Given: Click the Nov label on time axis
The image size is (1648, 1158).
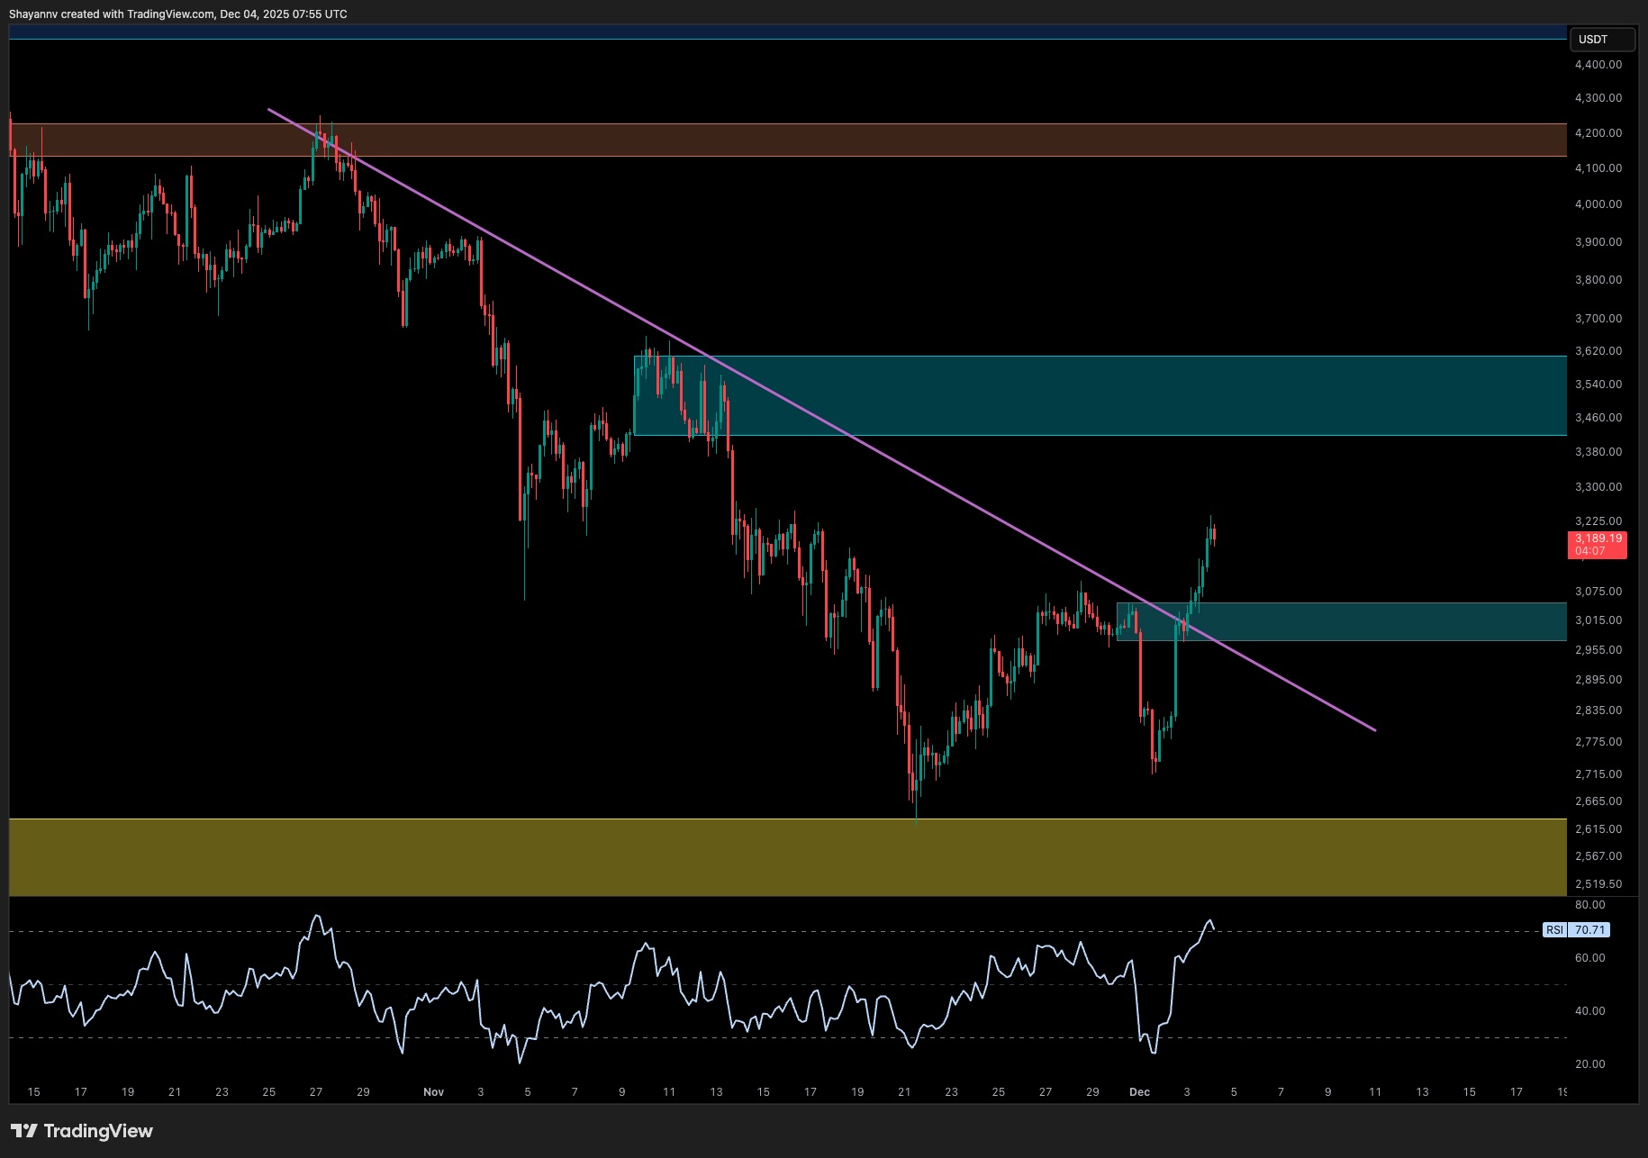Looking at the screenshot, I should (433, 1092).
